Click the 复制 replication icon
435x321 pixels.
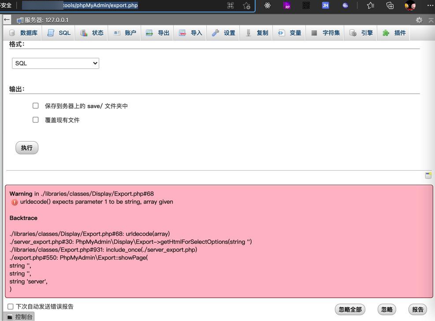(x=248, y=33)
